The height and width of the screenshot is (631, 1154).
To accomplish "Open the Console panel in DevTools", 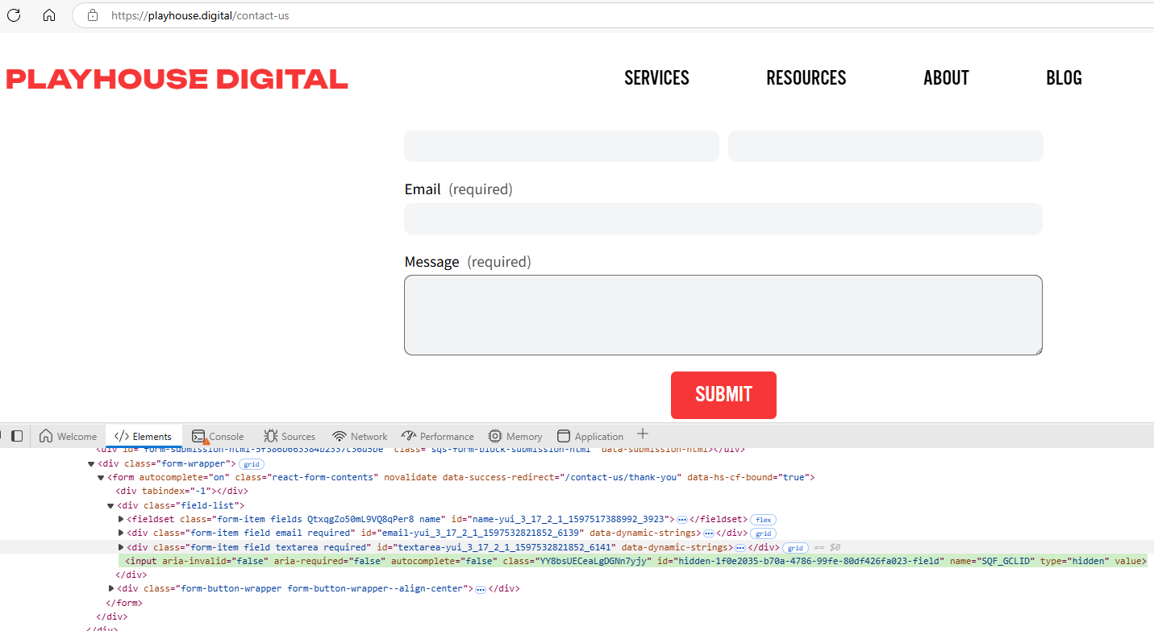I will pyautogui.click(x=218, y=435).
